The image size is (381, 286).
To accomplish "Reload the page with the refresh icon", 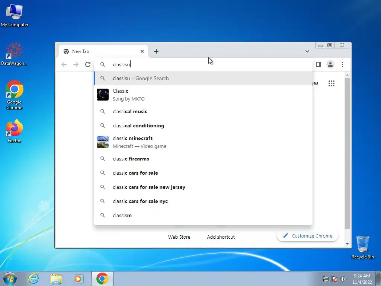I will pos(88,64).
